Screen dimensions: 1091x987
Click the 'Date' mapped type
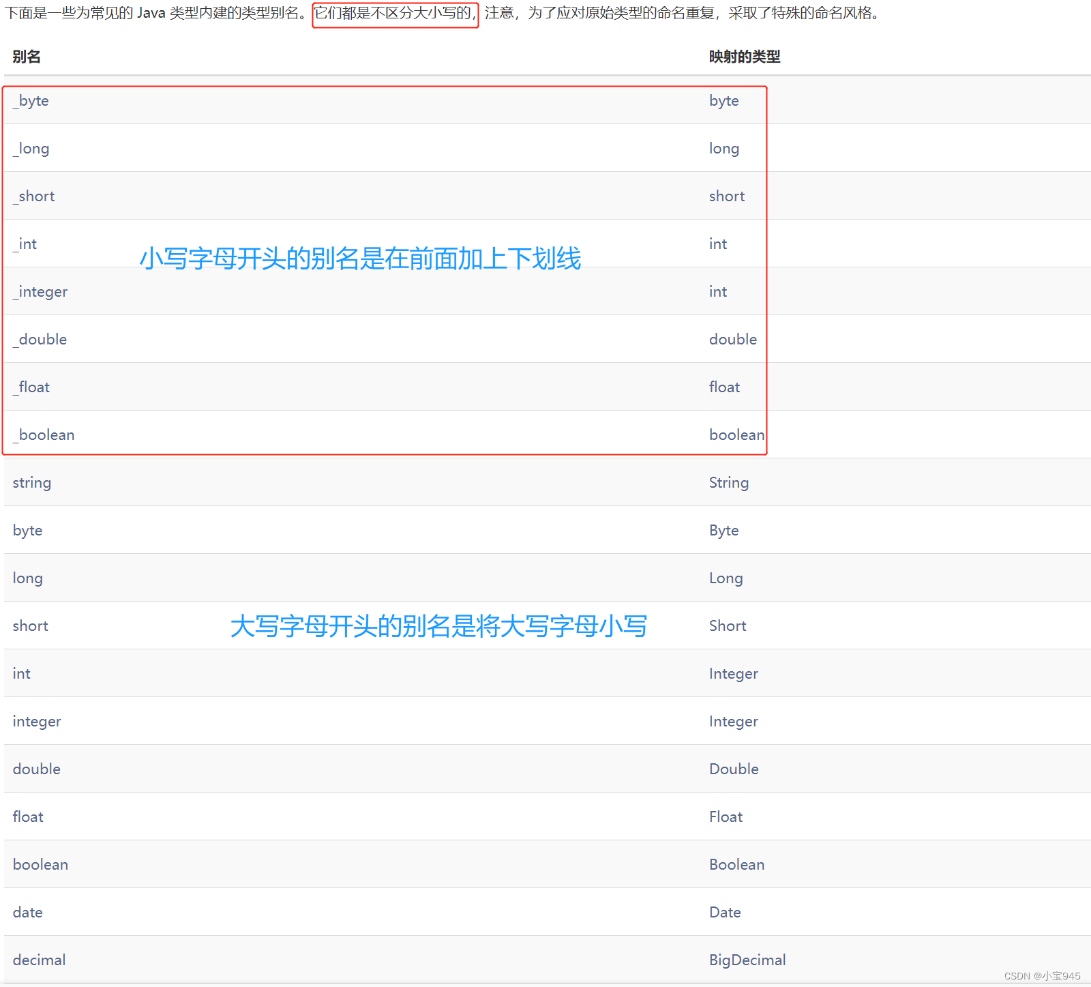click(x=725, y=913)
